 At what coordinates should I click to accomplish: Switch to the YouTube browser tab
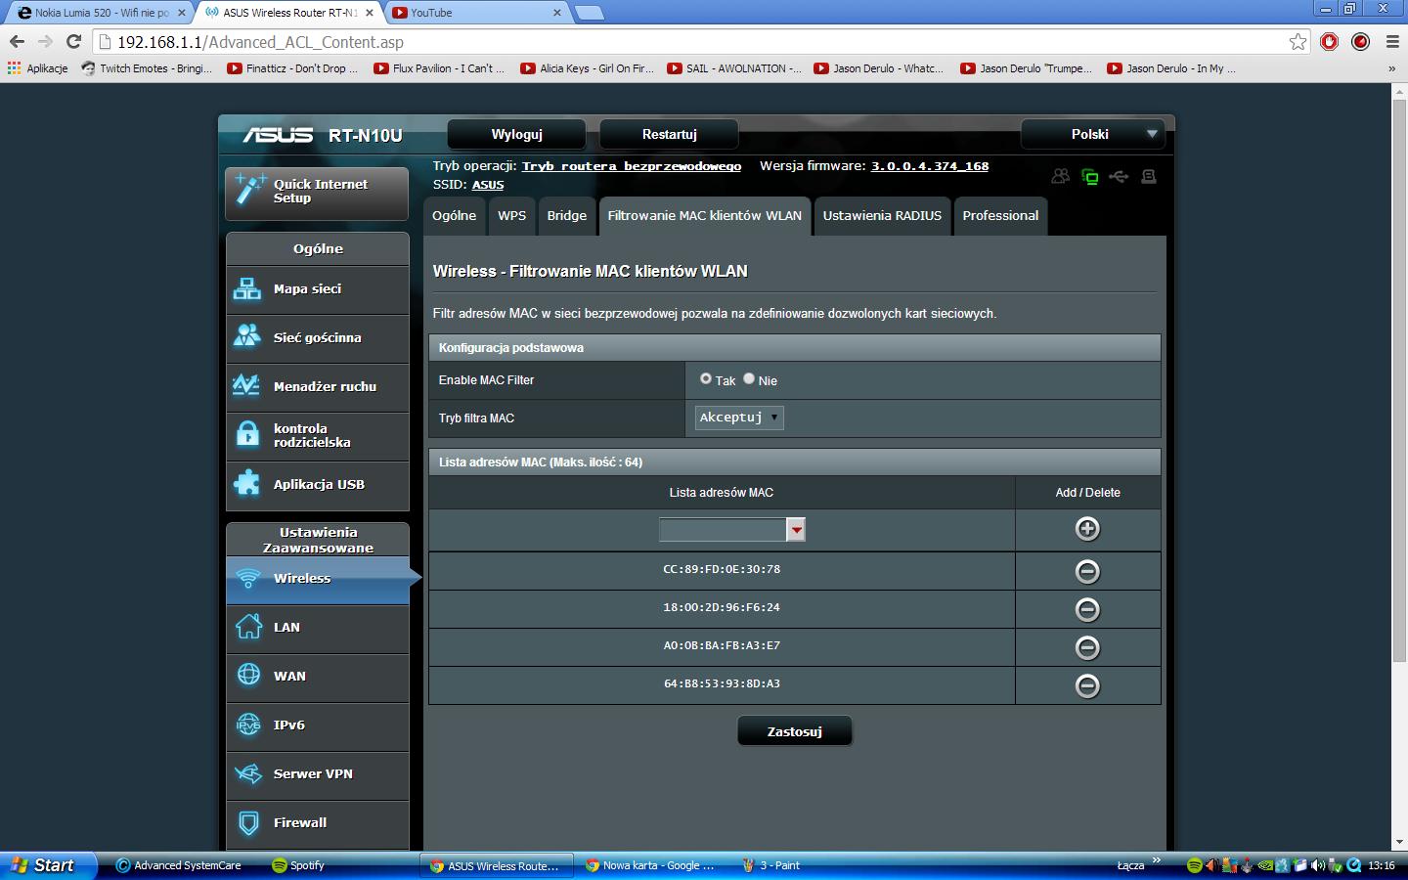coord(475,13)
